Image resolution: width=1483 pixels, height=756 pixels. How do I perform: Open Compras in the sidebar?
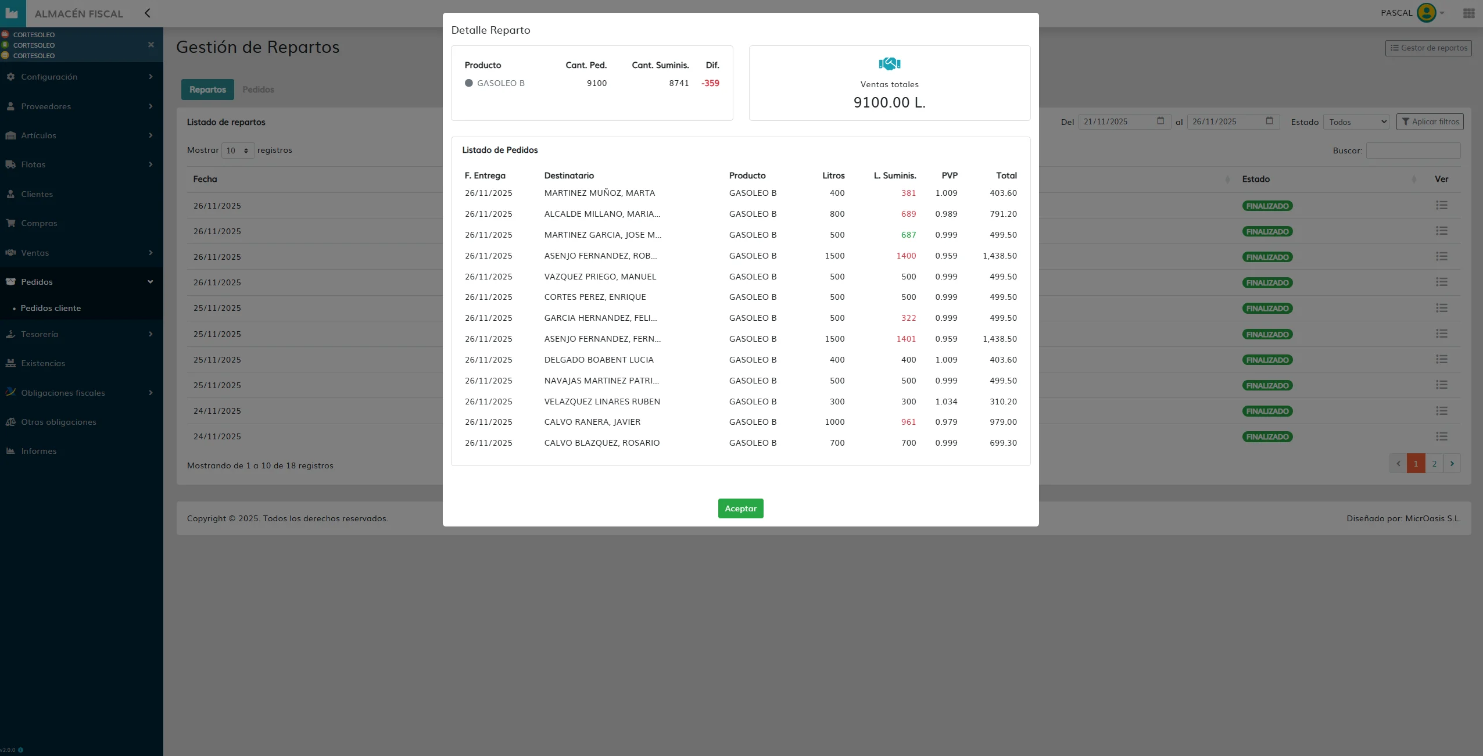(81, 223)
